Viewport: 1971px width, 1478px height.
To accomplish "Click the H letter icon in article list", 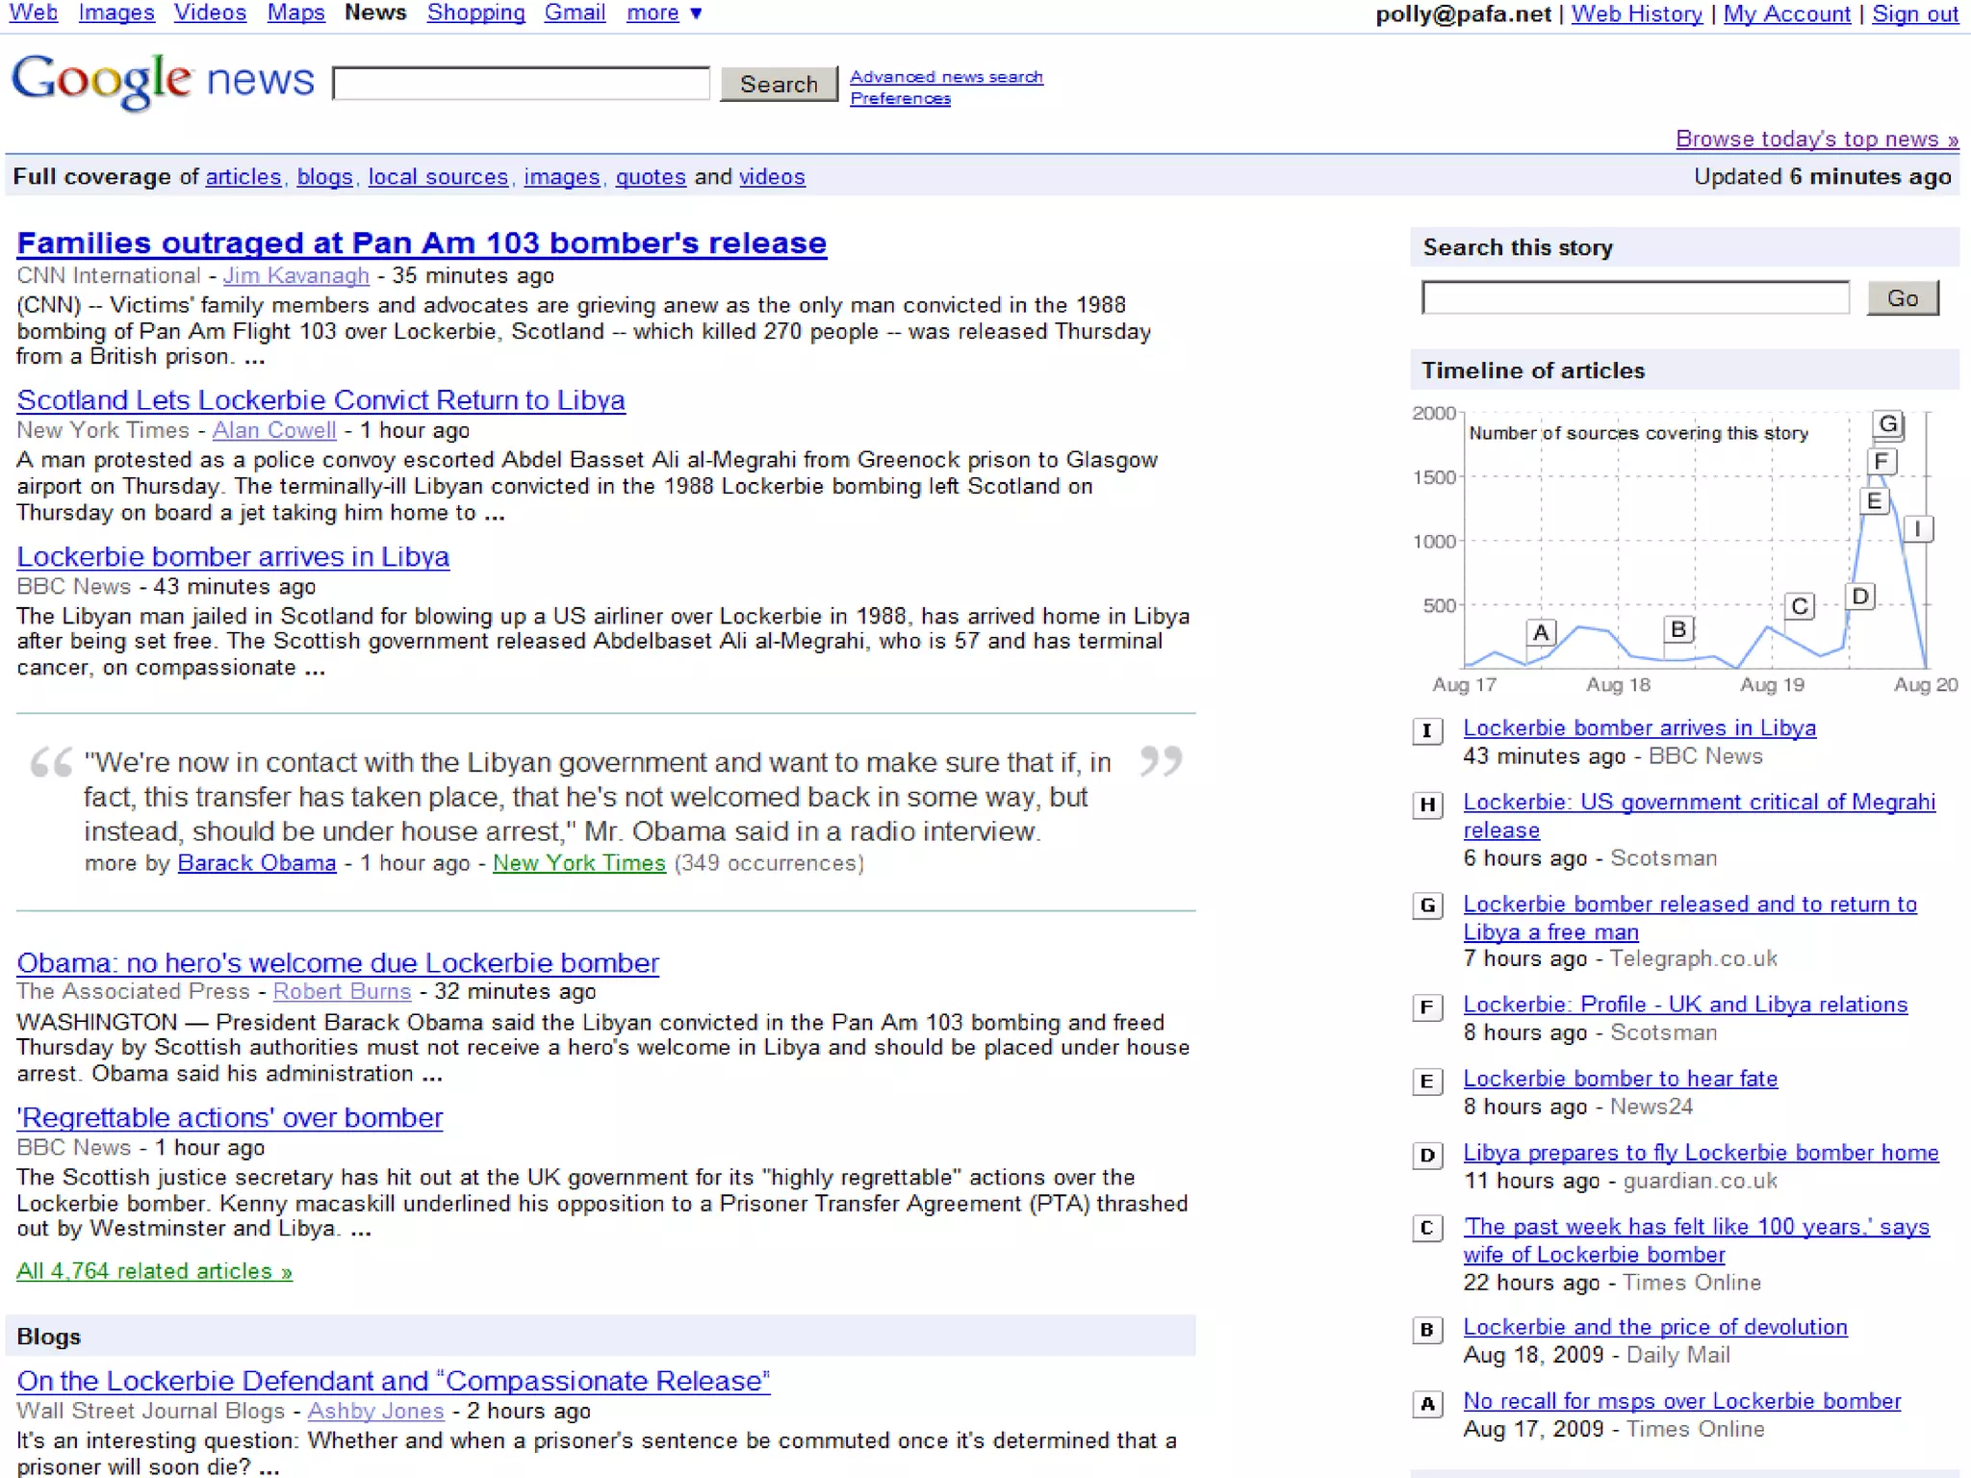I will (1427, 804).
